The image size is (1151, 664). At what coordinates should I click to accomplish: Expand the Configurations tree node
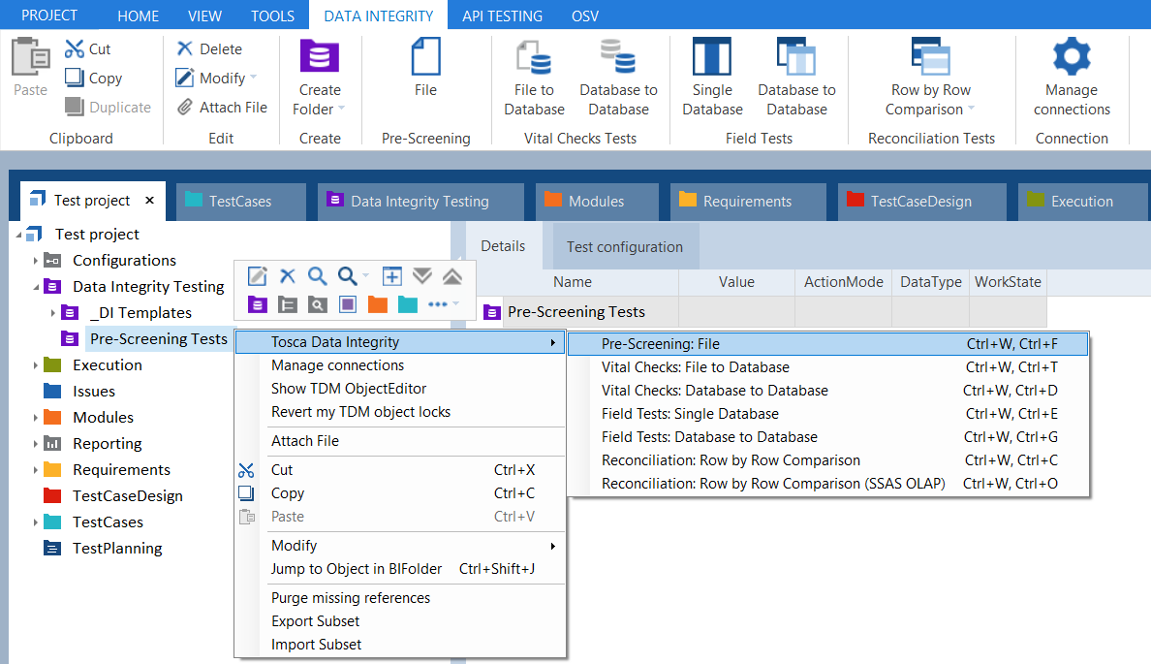36,261
